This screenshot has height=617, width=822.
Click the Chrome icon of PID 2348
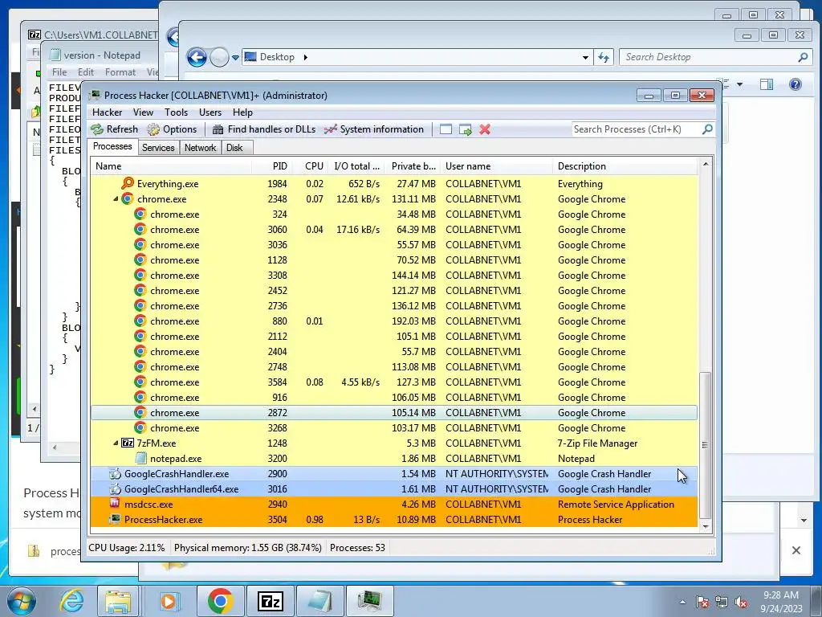pos(128,199)
